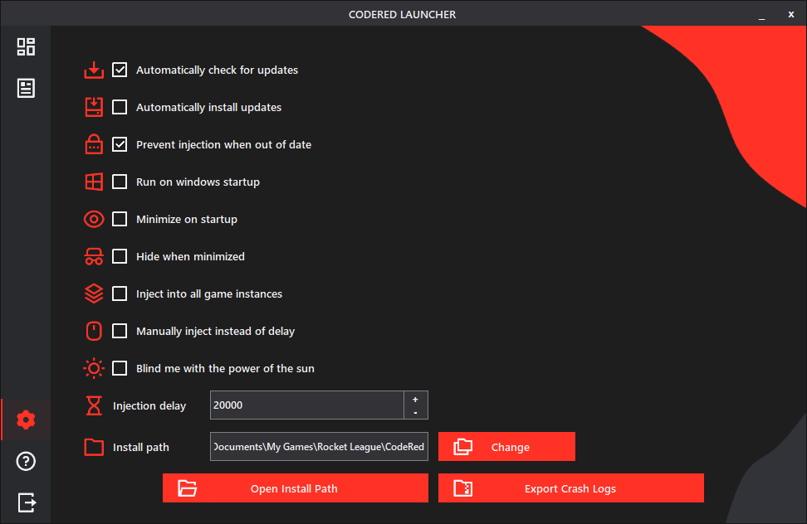Open the dashboard tab in sidebar
The image size is (807, 524).
[26, 46]
